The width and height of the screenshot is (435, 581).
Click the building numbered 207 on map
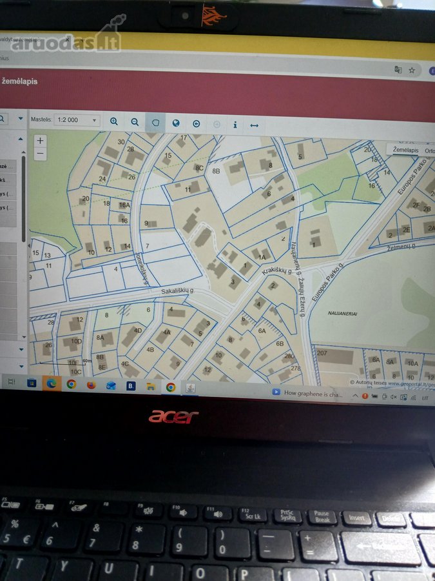(334, 356)
